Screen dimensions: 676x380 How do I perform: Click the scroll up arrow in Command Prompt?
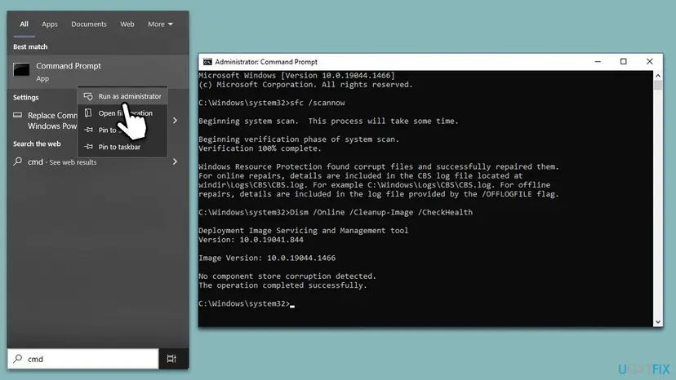coord(658,75)
